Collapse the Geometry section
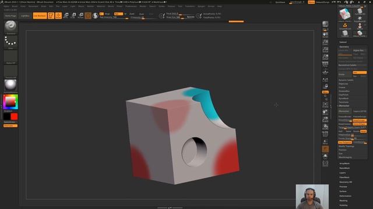This screenshot has height=209, width=373. pos(344,47)
